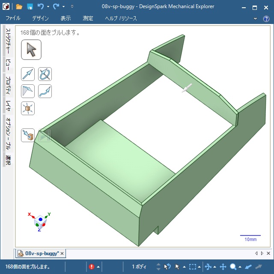Viewport: 274px width, 274px height.
Task: Open the Redo history dropdown arrow
Action: [x=63, y=7]
